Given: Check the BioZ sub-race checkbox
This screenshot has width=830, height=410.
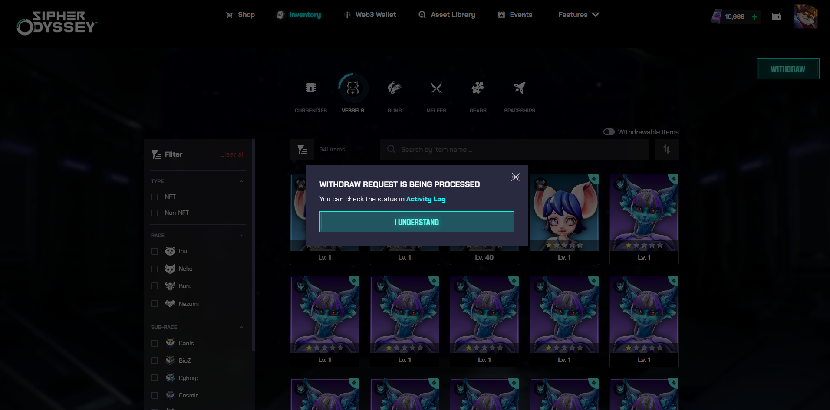Looking at the screenshot, I should 155,361.
